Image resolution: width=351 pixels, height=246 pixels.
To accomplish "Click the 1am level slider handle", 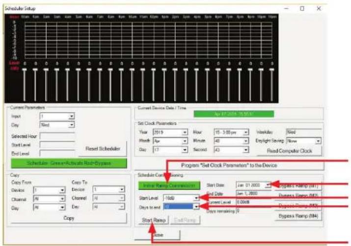I will tap(35, 70).
